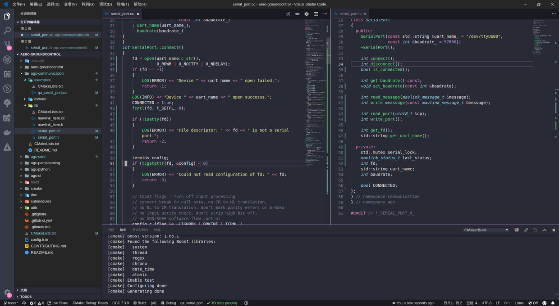Open the Docker view in activity bar
Screen dimensions: 559x306
click(7, 132)
